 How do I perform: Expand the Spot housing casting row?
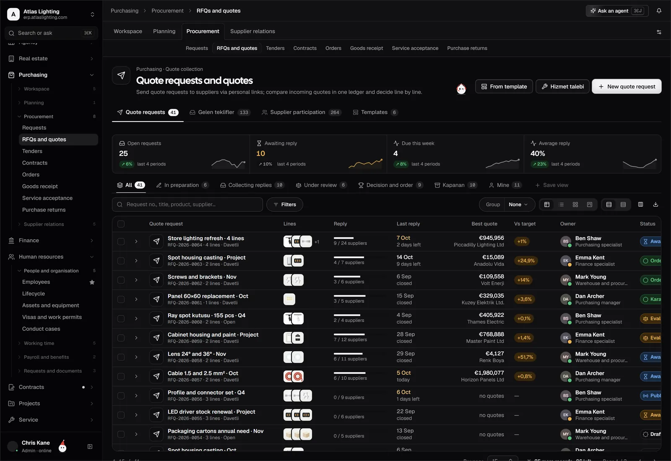pos(136,261)
